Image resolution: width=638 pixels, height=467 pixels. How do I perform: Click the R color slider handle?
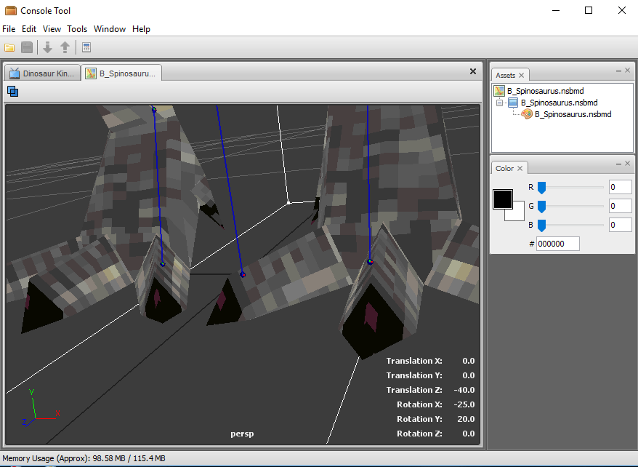pos(541,188)
